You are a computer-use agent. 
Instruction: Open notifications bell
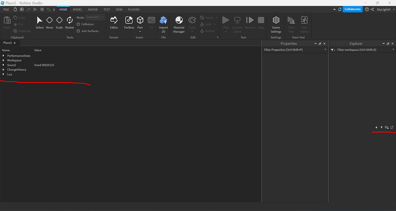pos(340,9)
